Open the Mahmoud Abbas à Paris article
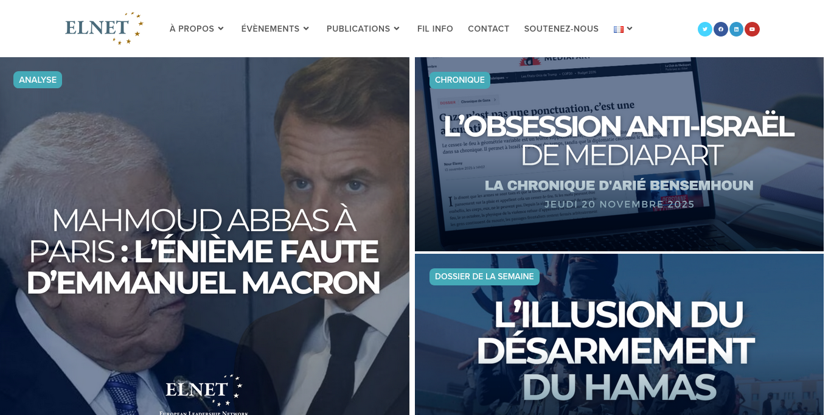831x415 pixels. pyautogui.click(x=203, y=252)
